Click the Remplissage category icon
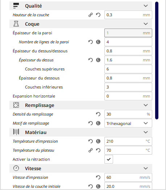166x190 pixels. click(16, 105)
